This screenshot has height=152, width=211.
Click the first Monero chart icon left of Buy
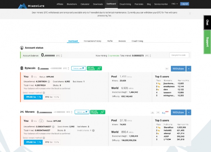point(152,112)
